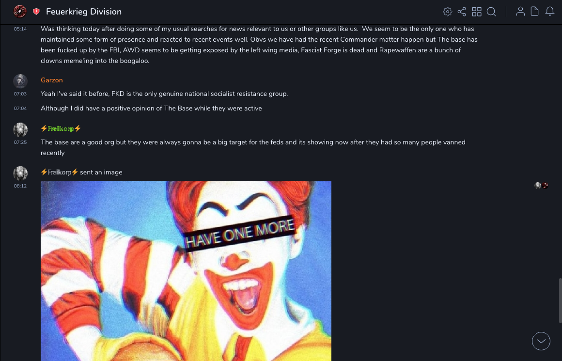Open green Freikorp username above 07:25
Image resolution: width=562 pixels, height=361 pixels.
click(61, 128)
